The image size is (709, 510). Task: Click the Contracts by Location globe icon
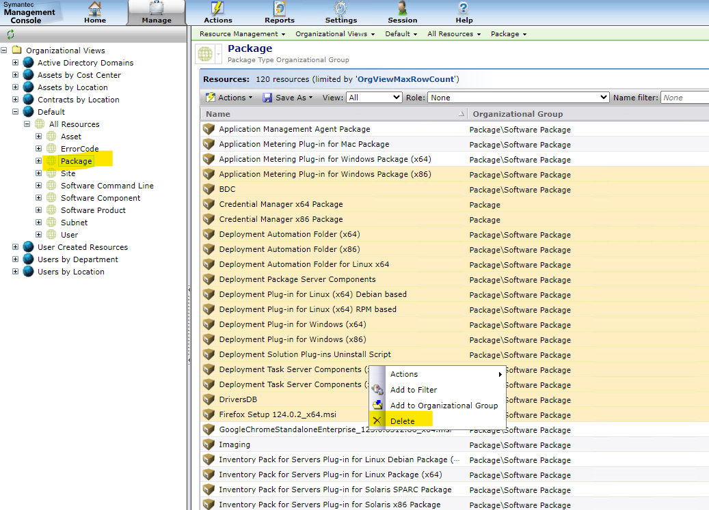29,99
